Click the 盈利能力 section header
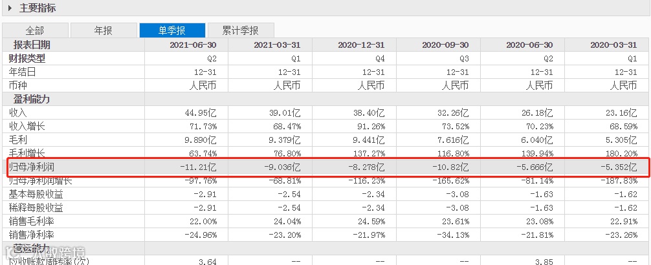The width and height of the screenshot is (651, 265). (x=32, y=99)
